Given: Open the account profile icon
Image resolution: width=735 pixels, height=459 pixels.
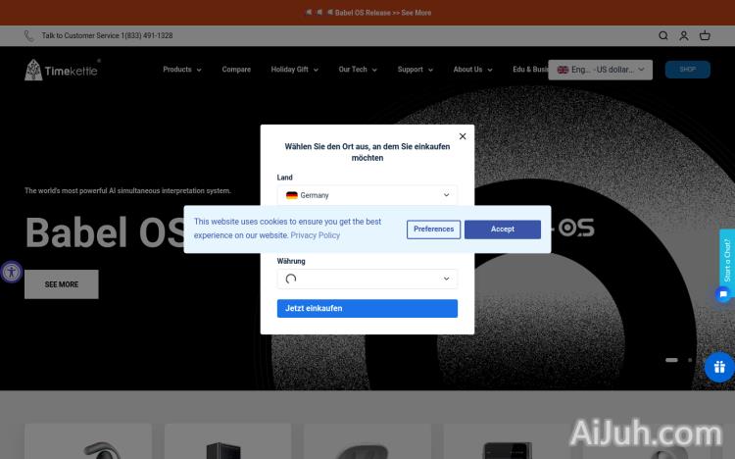Looking at the screenshot, I should coord(684,36).
